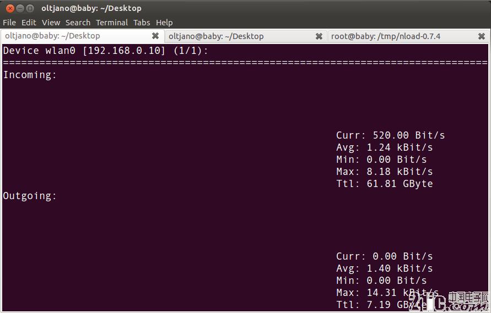Click the Device wlan0 header line
The image size is (491, 313).
point(106,51)
